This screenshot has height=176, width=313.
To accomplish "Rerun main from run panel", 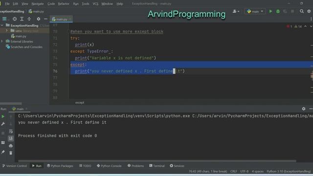I will tap(3, 116).
